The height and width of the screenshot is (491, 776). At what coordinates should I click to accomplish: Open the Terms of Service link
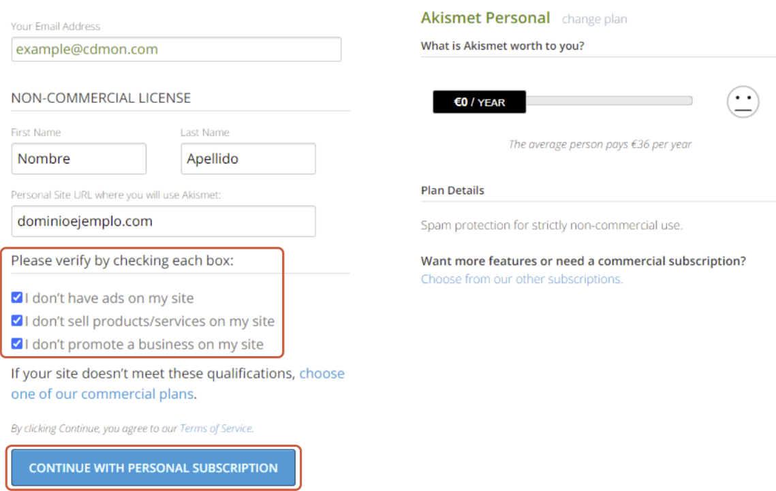coord(216,428)
